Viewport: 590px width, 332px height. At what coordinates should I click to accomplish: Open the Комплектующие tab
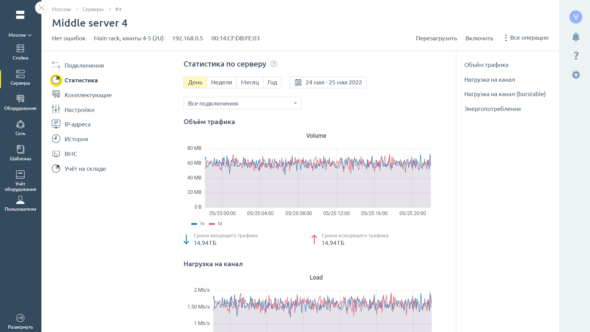(88, 95)
